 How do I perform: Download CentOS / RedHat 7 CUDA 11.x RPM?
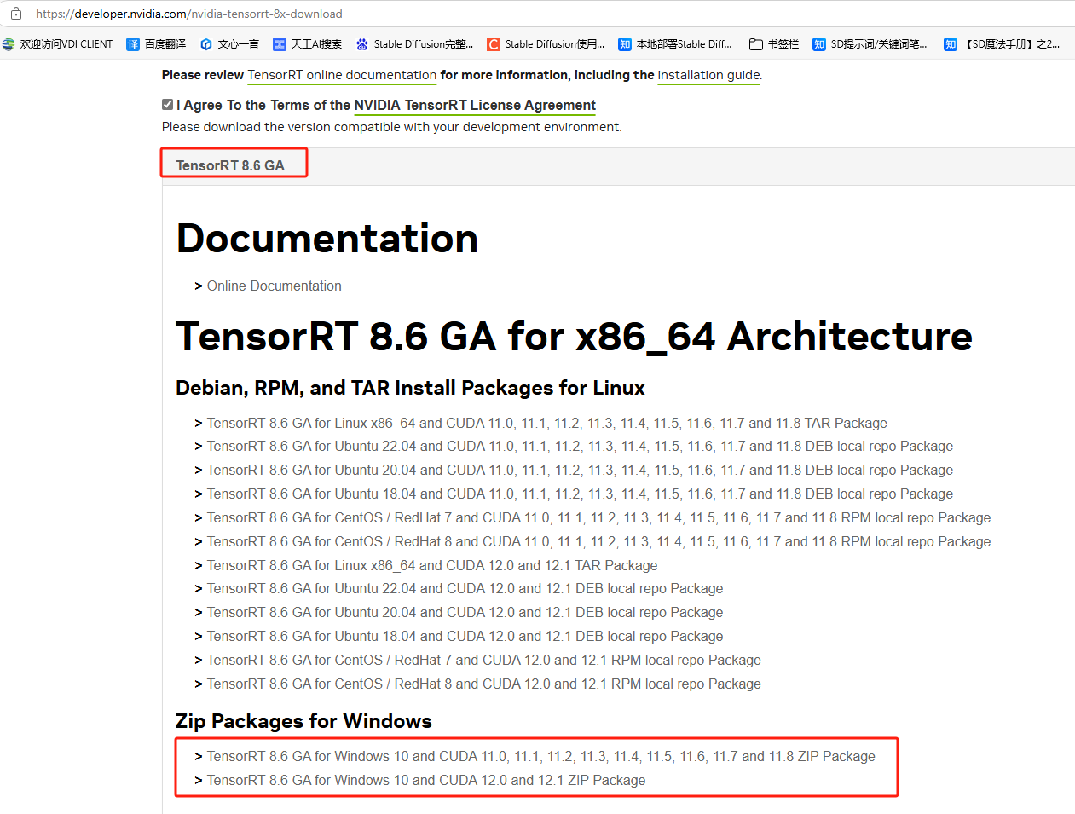(x=598, y=518)
